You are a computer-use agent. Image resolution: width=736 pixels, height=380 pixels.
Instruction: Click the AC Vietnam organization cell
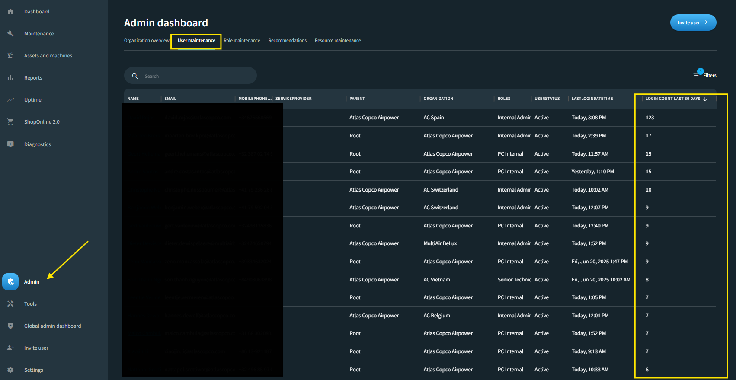pyautogui.click(x=437, y=280)
